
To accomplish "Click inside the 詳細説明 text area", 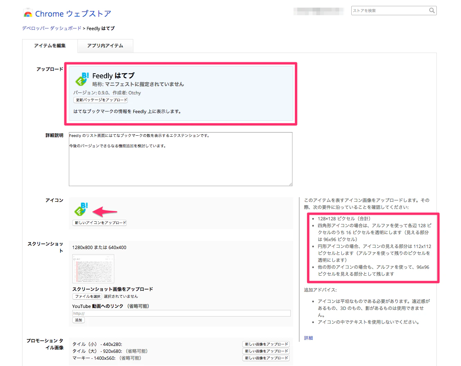I will point(181,159).
